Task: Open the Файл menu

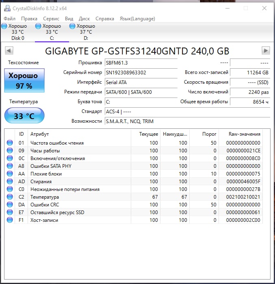Action: pos(10,19)
